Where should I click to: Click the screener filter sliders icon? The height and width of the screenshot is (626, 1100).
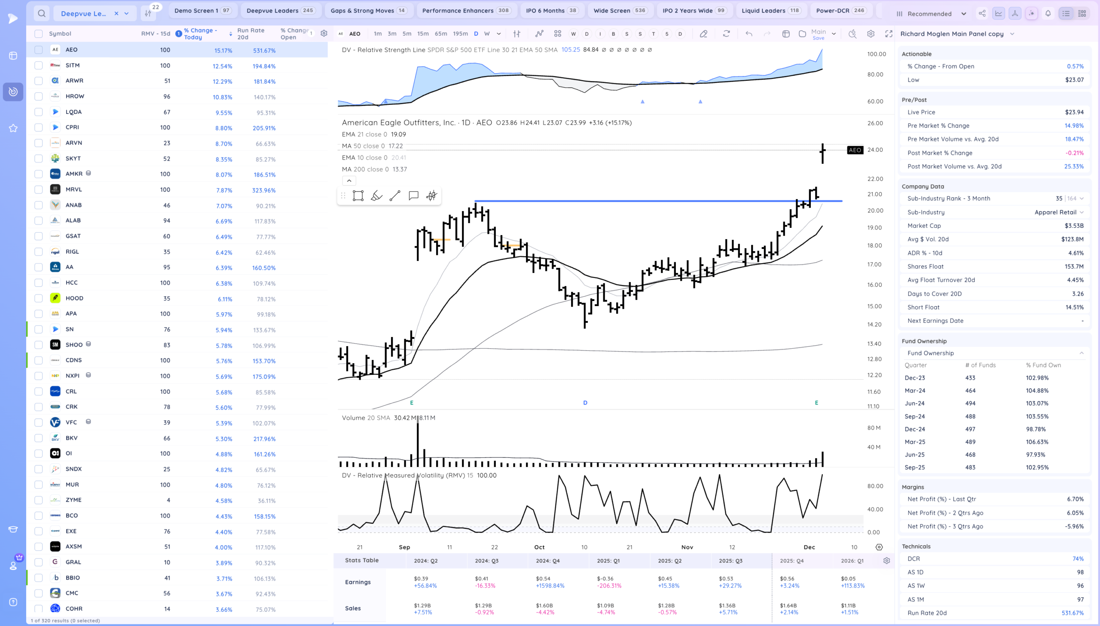tap(148, 13)
